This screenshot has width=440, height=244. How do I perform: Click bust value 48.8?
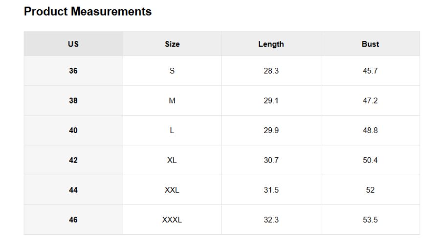click(x=370, y=130)
